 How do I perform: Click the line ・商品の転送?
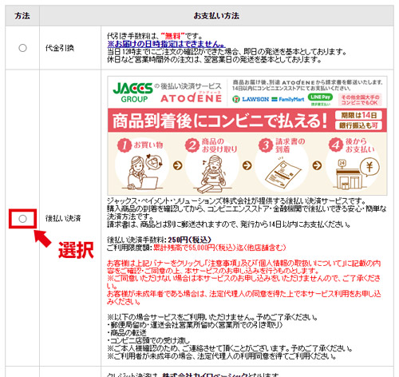127,333
